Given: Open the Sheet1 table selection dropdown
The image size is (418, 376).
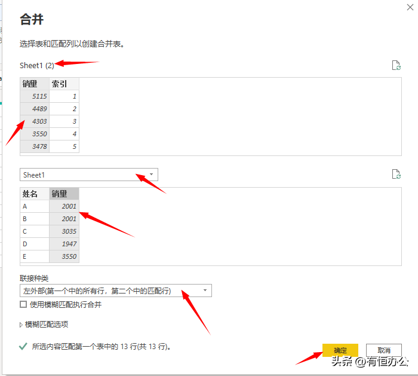Looking at the screenshot, I should [89, 175].
